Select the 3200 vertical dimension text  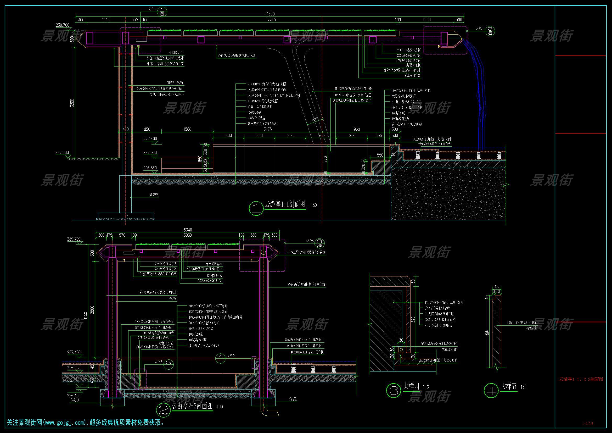pyautogui.click(x=72, y=103)
